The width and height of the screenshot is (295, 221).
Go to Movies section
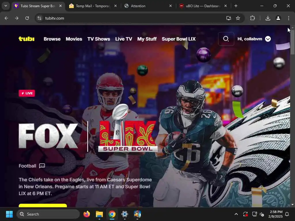pyautogui.click(x=74, y=39)
